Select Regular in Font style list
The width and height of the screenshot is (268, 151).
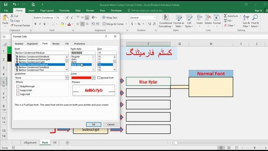click(76, 57)
